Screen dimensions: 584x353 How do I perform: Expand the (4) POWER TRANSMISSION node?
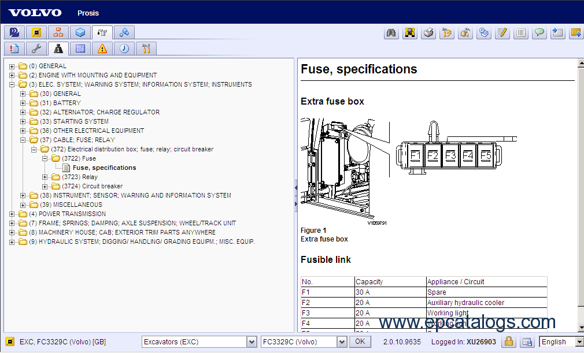coord(12,214)
